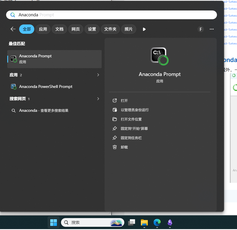The width and height of the screenshot is (237, 230).
Task: Open Anaconda Prompt best match result
Action: coord(54,59)
